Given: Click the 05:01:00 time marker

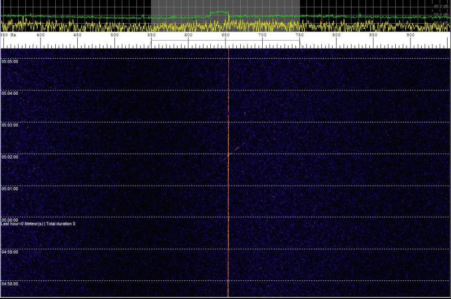Looking at the screenshot, I should click(x=10, y=188).
